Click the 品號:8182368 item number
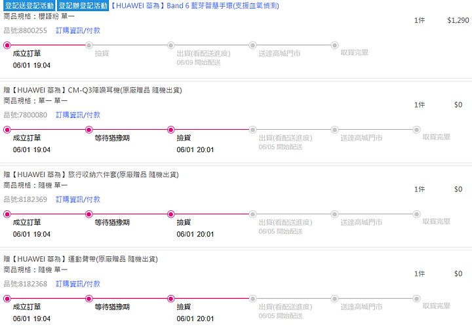This screenshot has height=331, width=472. click(26, 284)
